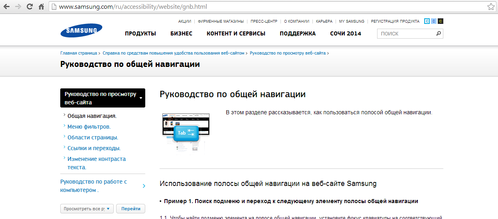
Task: Open the Меню фильтров sidebar item
Action: point(89,127)
